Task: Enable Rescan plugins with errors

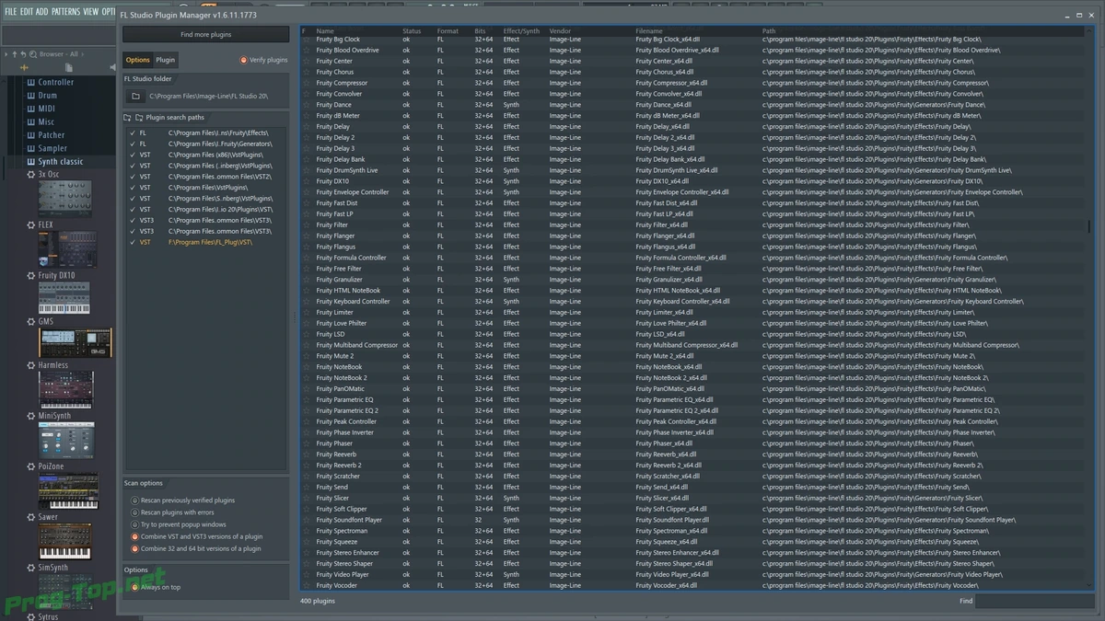Action: coord(134,512)
